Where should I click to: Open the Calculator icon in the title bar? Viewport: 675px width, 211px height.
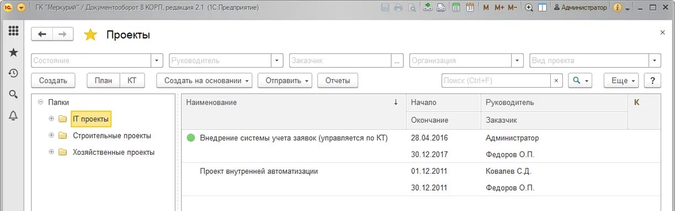pos(456,8)
